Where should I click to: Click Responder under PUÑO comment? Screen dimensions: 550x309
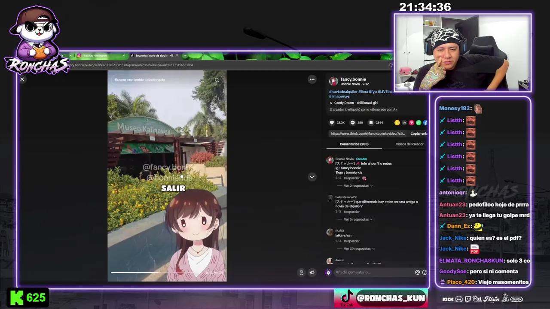[351, 241]
